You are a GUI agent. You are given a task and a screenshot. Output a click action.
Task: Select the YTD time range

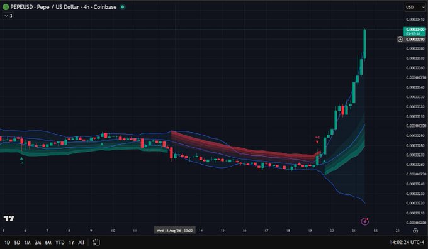[60, 243]
